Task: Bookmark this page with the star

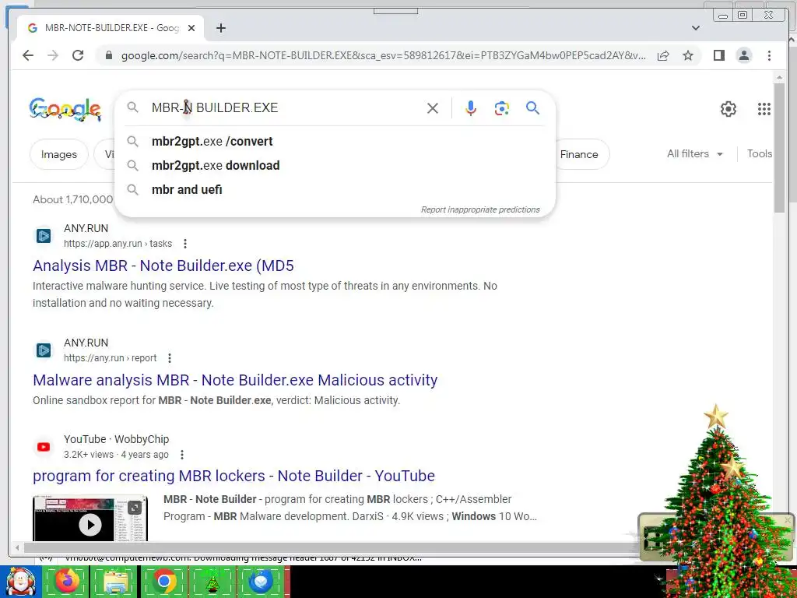Action: (x=688, y=55)
